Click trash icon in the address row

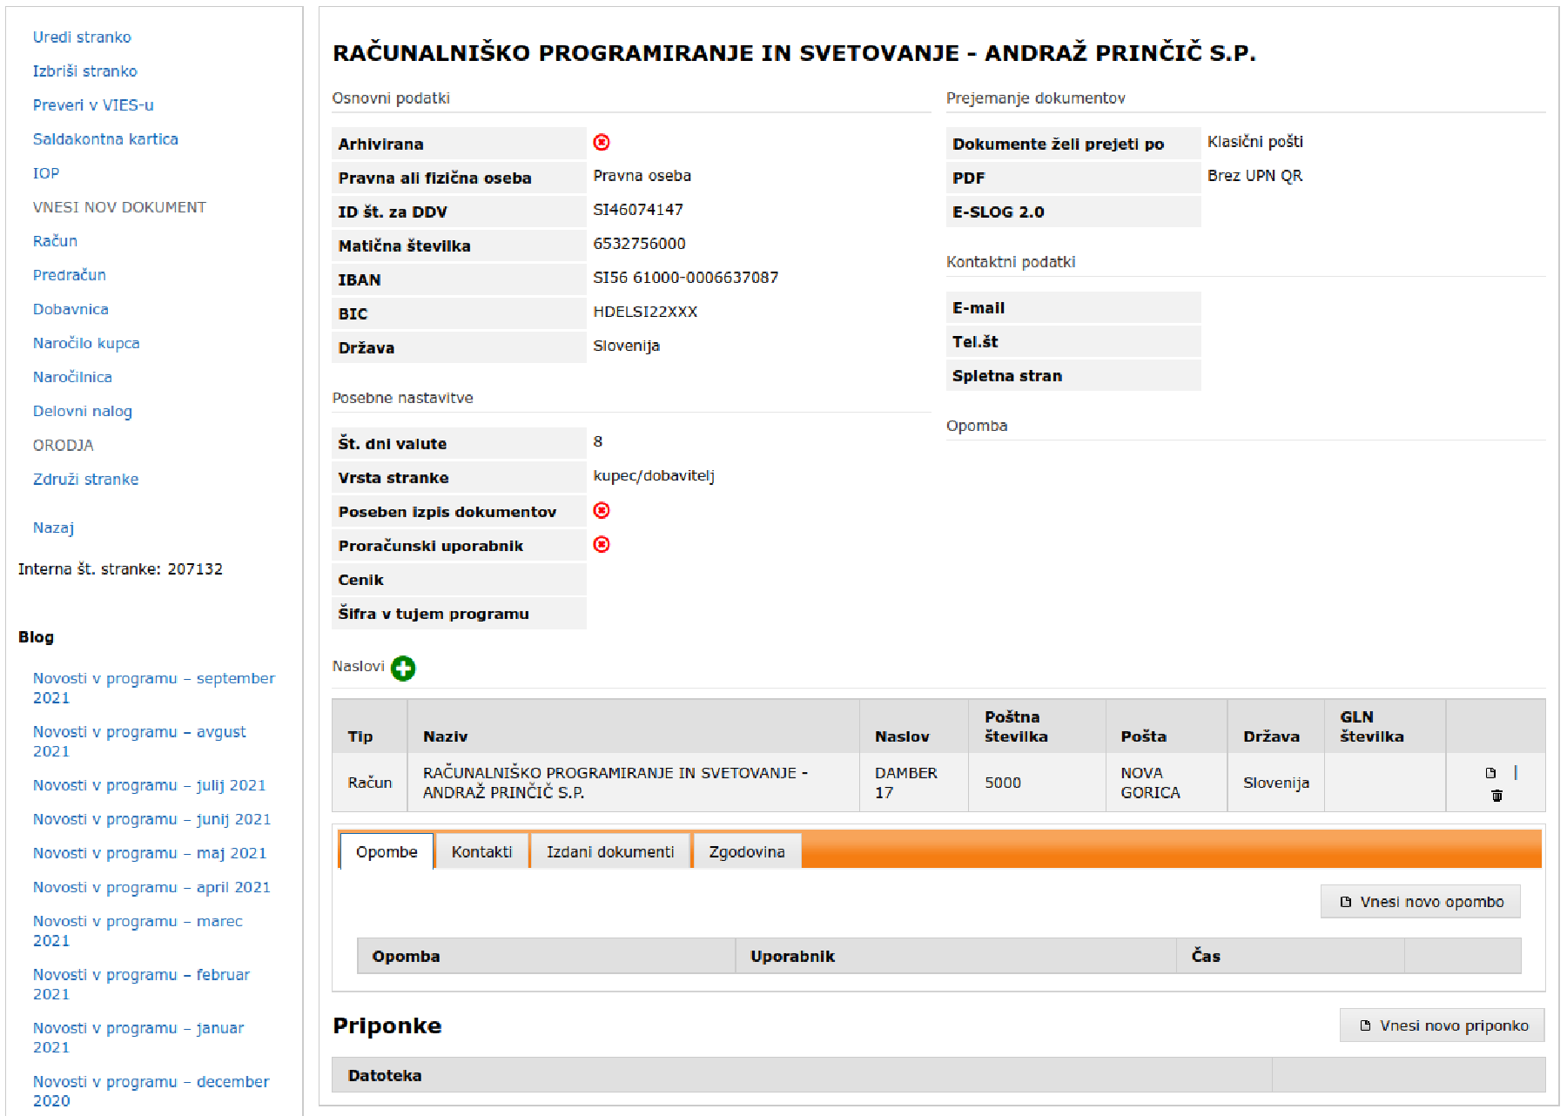pos(1496,796)
